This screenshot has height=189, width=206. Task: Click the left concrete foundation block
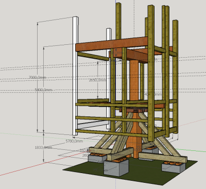pos(97,158)
